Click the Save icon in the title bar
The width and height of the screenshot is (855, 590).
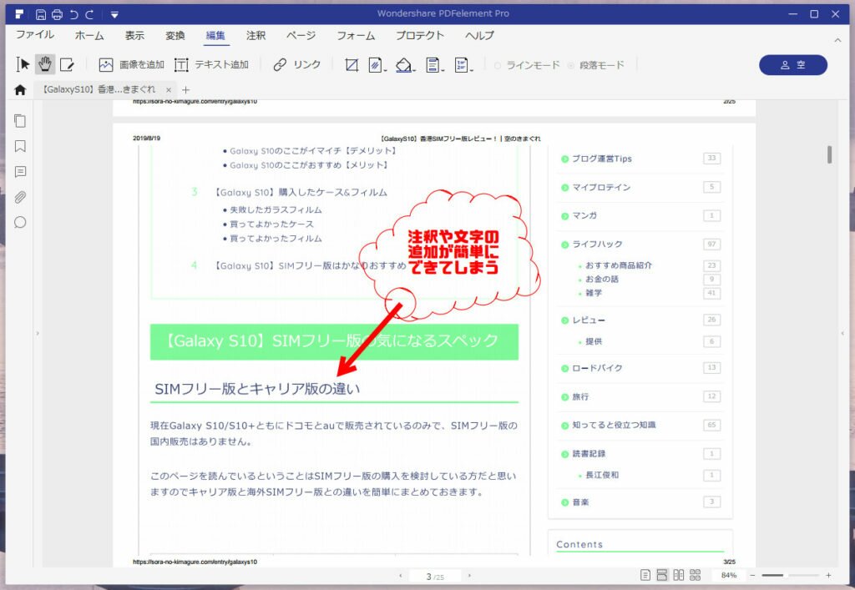pyautogui.click(x=41, y=15)
